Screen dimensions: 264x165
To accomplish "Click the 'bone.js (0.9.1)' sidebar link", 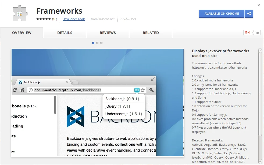I will 24,106.
